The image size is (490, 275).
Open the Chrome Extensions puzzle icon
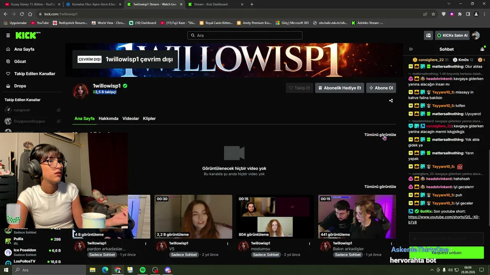pos(460,14)
